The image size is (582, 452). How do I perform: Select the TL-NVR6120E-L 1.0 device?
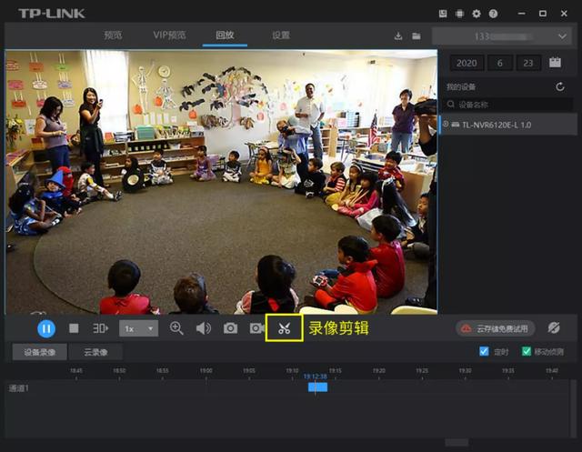click(508, 125)
